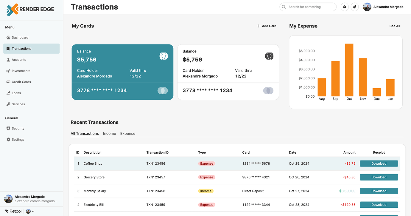Viewport: 411px width, 216px height.
Task: Toggle card number visibility on the white card
Action: pyautogui.click(x=268, y=90)
